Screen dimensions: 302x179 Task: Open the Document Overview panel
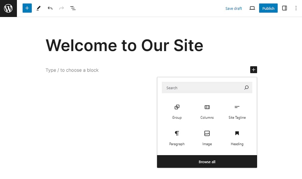73,8
